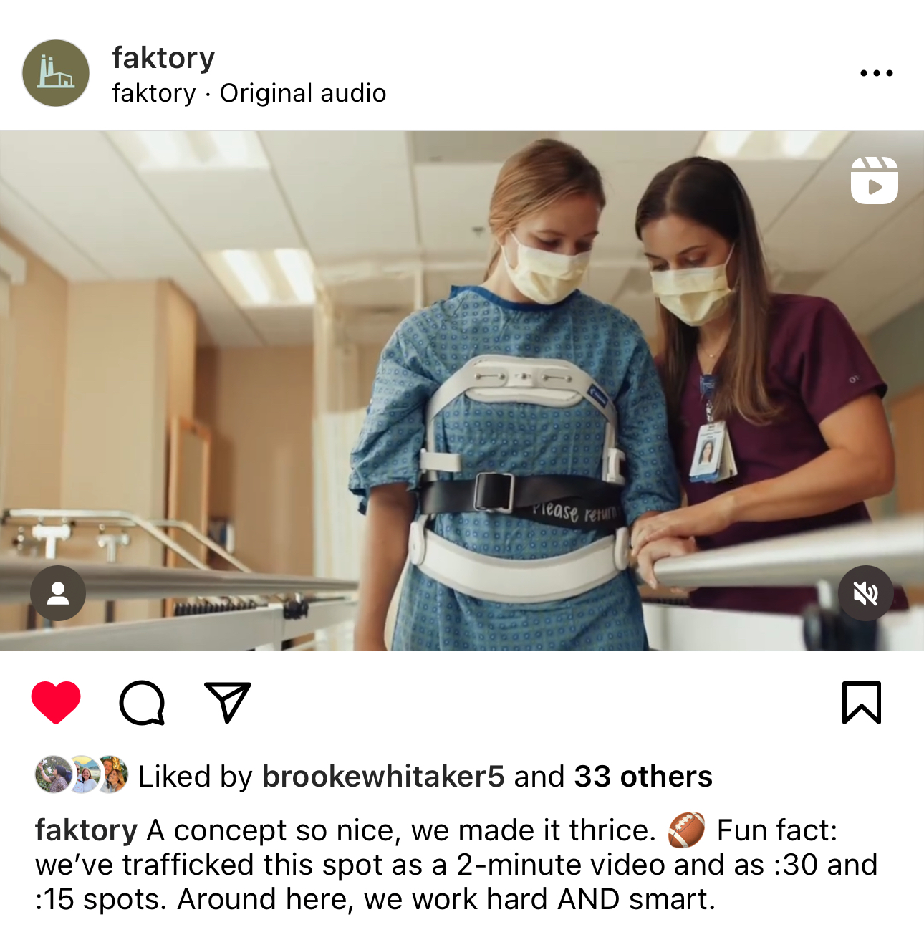
Task: Unlike the post via the red heart
Action: coord(56,702)
